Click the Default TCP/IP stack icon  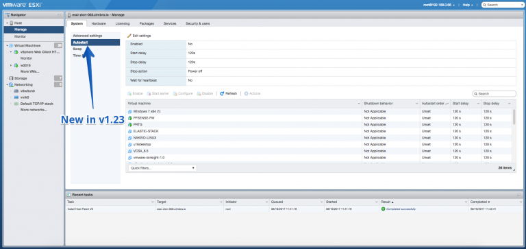click(16, 104)
